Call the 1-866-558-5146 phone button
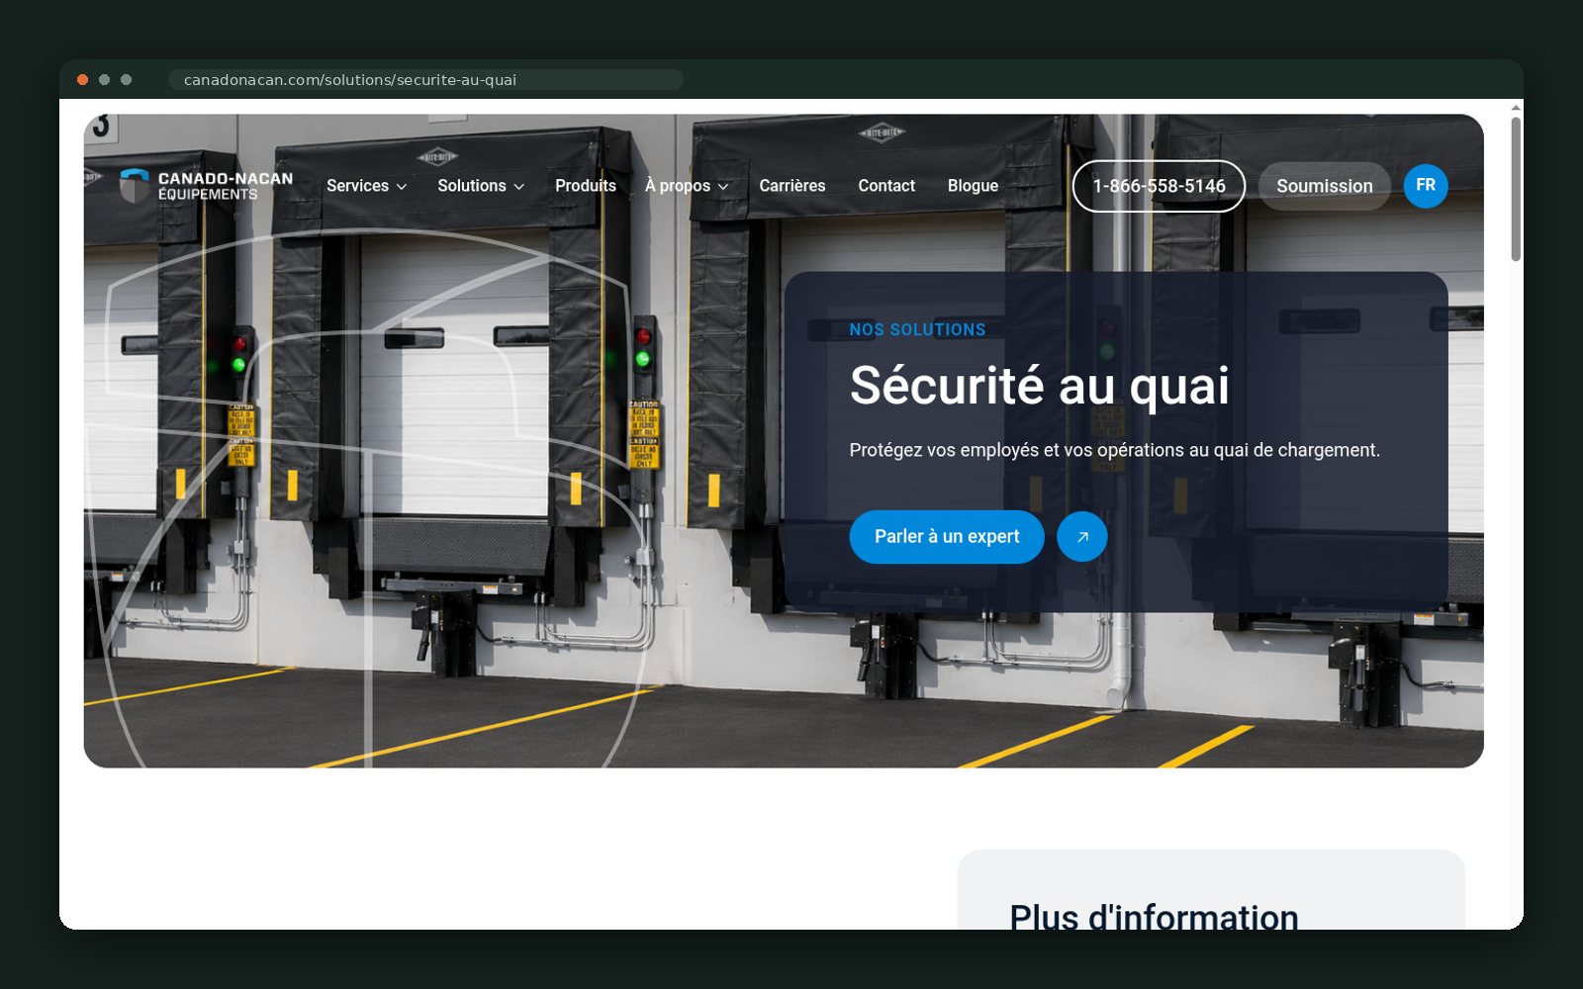Image resolution: width=1583 pixels, height=989 pixels. (x=1159, y=186)
